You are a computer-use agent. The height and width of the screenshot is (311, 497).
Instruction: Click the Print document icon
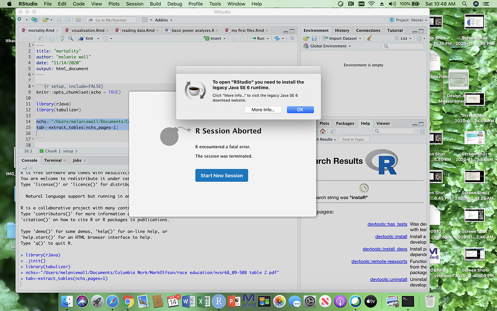point(78,19)
